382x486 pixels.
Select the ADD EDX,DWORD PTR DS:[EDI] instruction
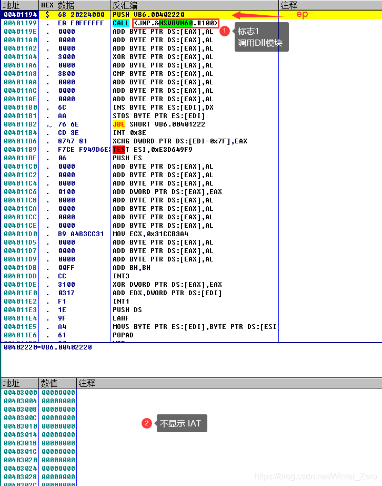tap(167, 293)
